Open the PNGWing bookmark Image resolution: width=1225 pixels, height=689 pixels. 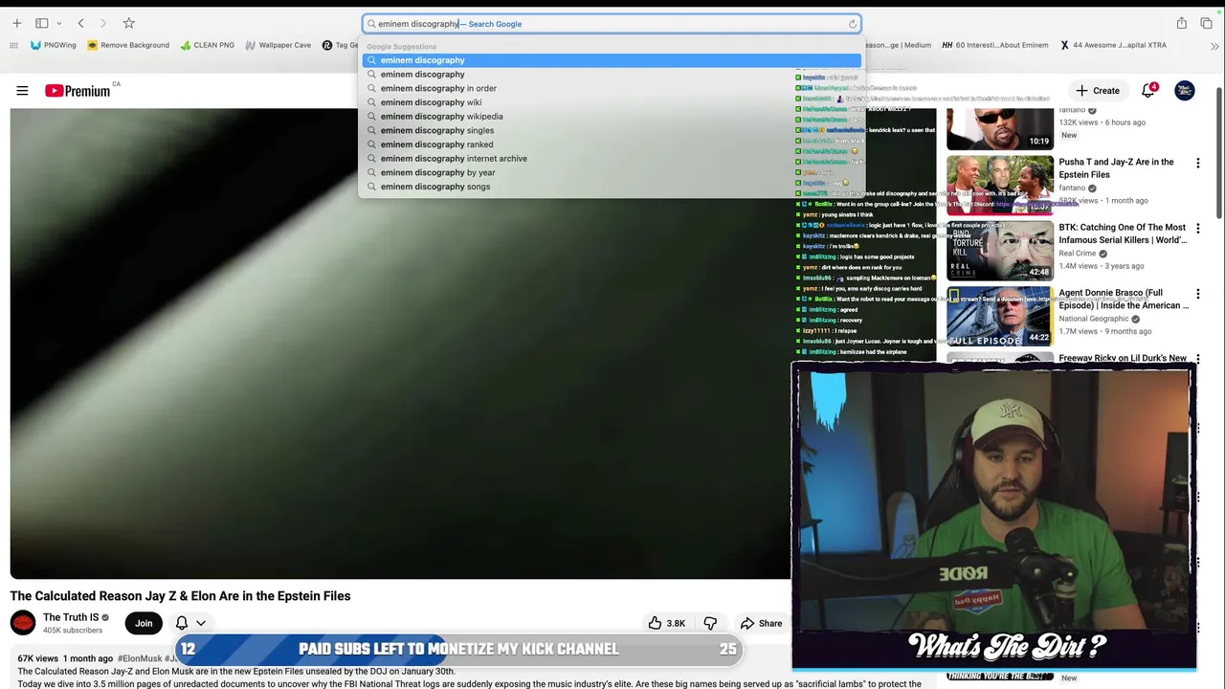[53, 45]
